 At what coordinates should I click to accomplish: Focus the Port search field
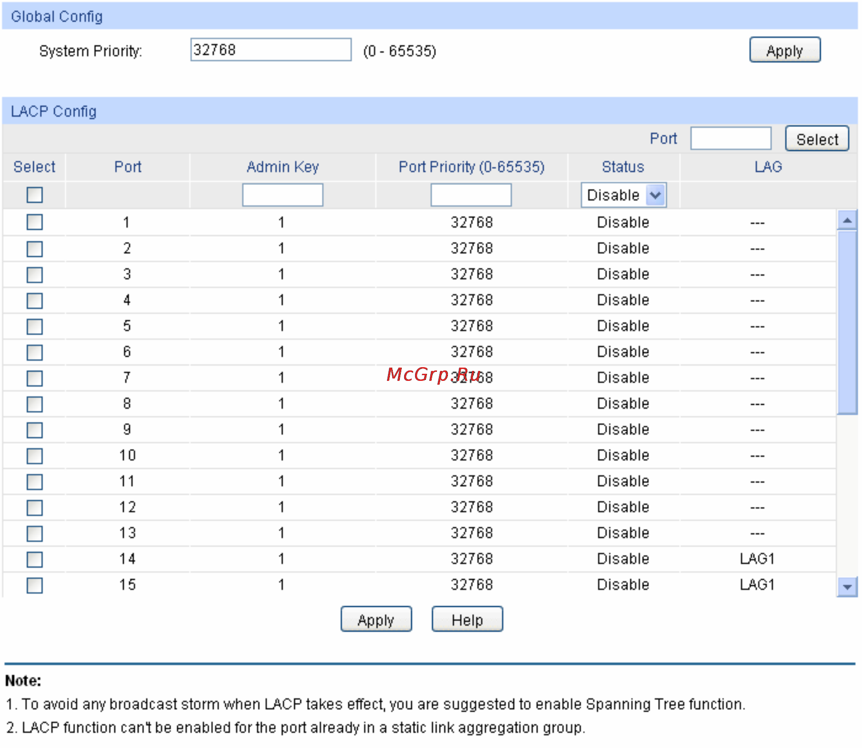point(731,138)
